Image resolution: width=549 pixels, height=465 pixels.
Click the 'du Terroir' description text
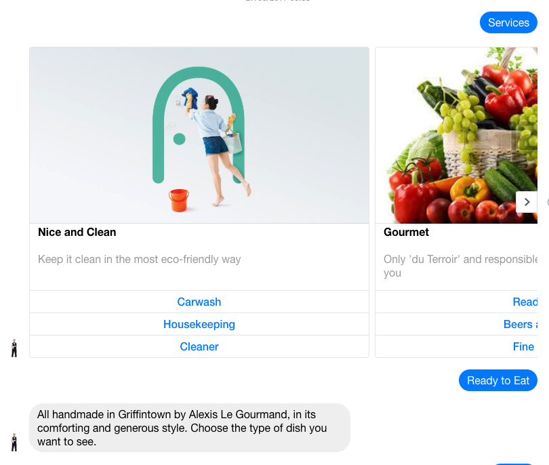pyautogui.click(x=460, y=266)
